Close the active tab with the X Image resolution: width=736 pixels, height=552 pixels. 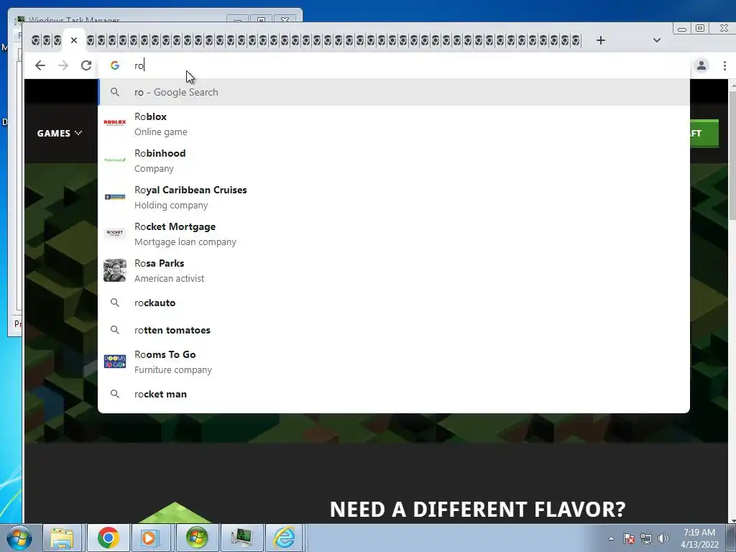pyautogui.click(x=74, y=40)
